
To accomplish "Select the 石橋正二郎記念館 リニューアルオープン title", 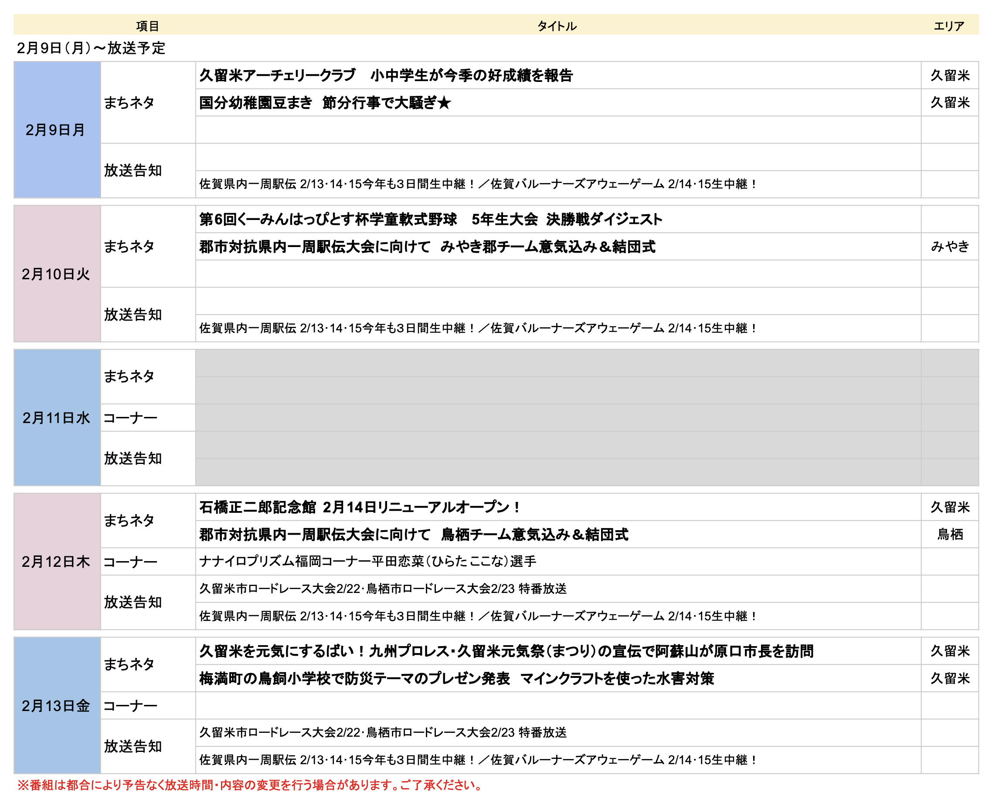I will tap(360, 508).
